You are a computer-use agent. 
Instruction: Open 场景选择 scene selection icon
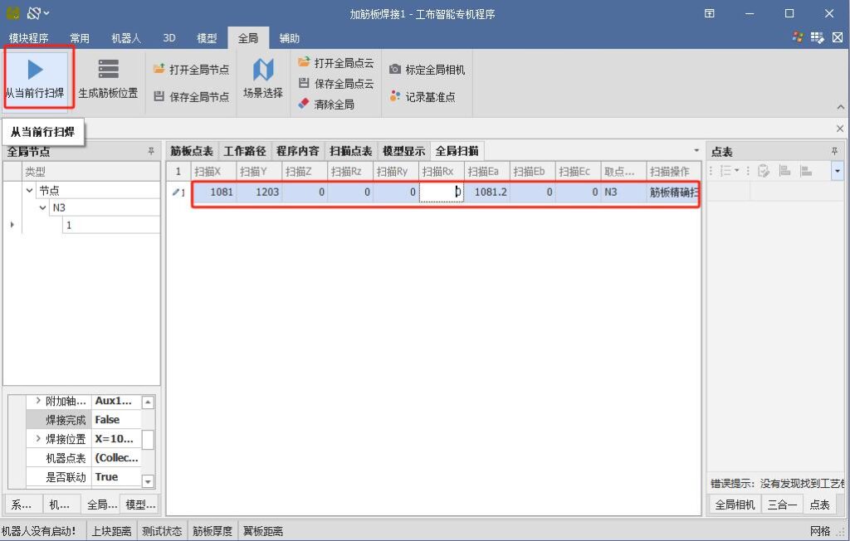262,70
